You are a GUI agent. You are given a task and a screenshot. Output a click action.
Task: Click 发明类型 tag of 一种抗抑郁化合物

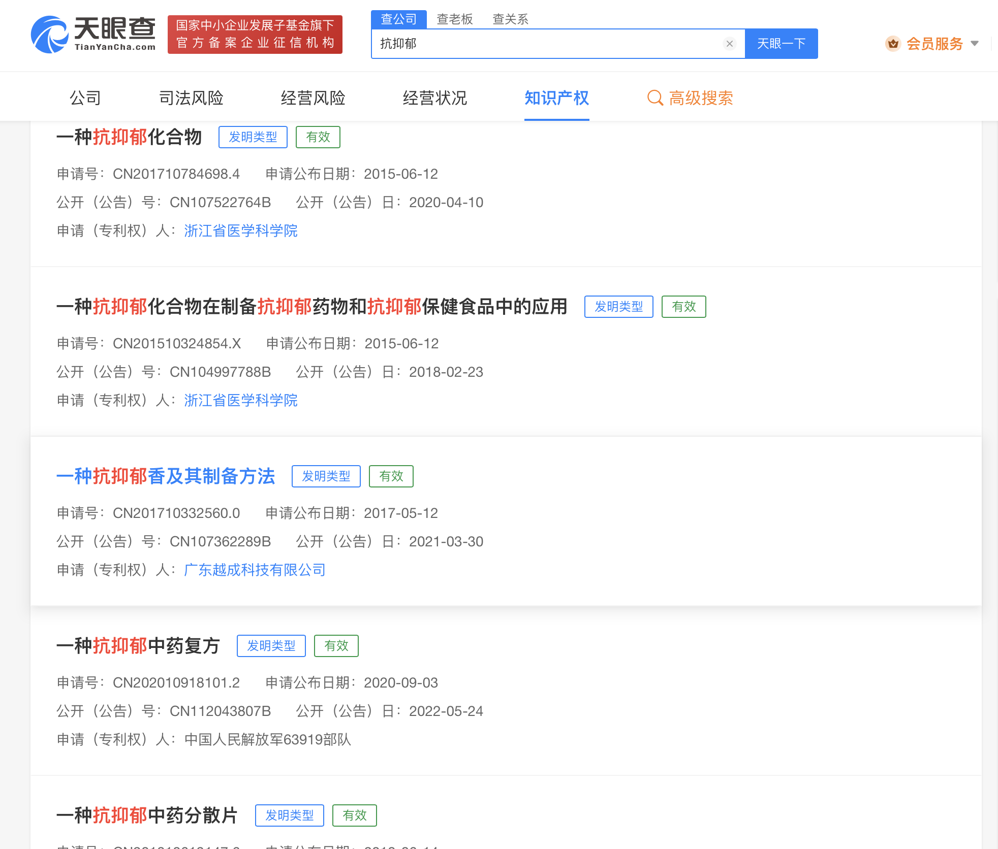(253, 137)
